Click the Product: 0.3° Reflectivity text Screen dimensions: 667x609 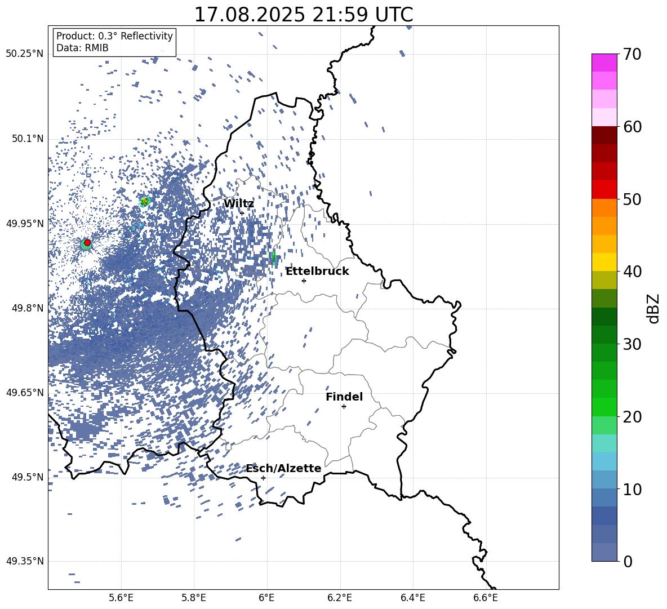click(114, 36)
